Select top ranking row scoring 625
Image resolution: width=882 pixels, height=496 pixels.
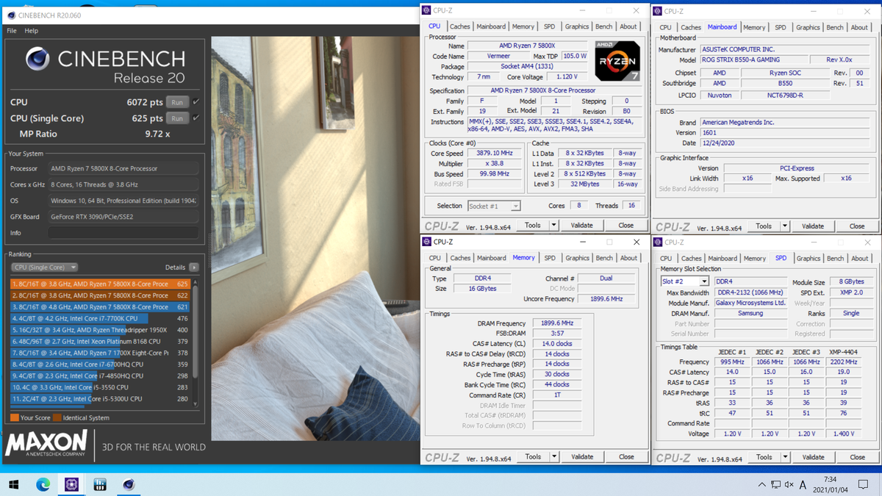click(x=101, y=284)
